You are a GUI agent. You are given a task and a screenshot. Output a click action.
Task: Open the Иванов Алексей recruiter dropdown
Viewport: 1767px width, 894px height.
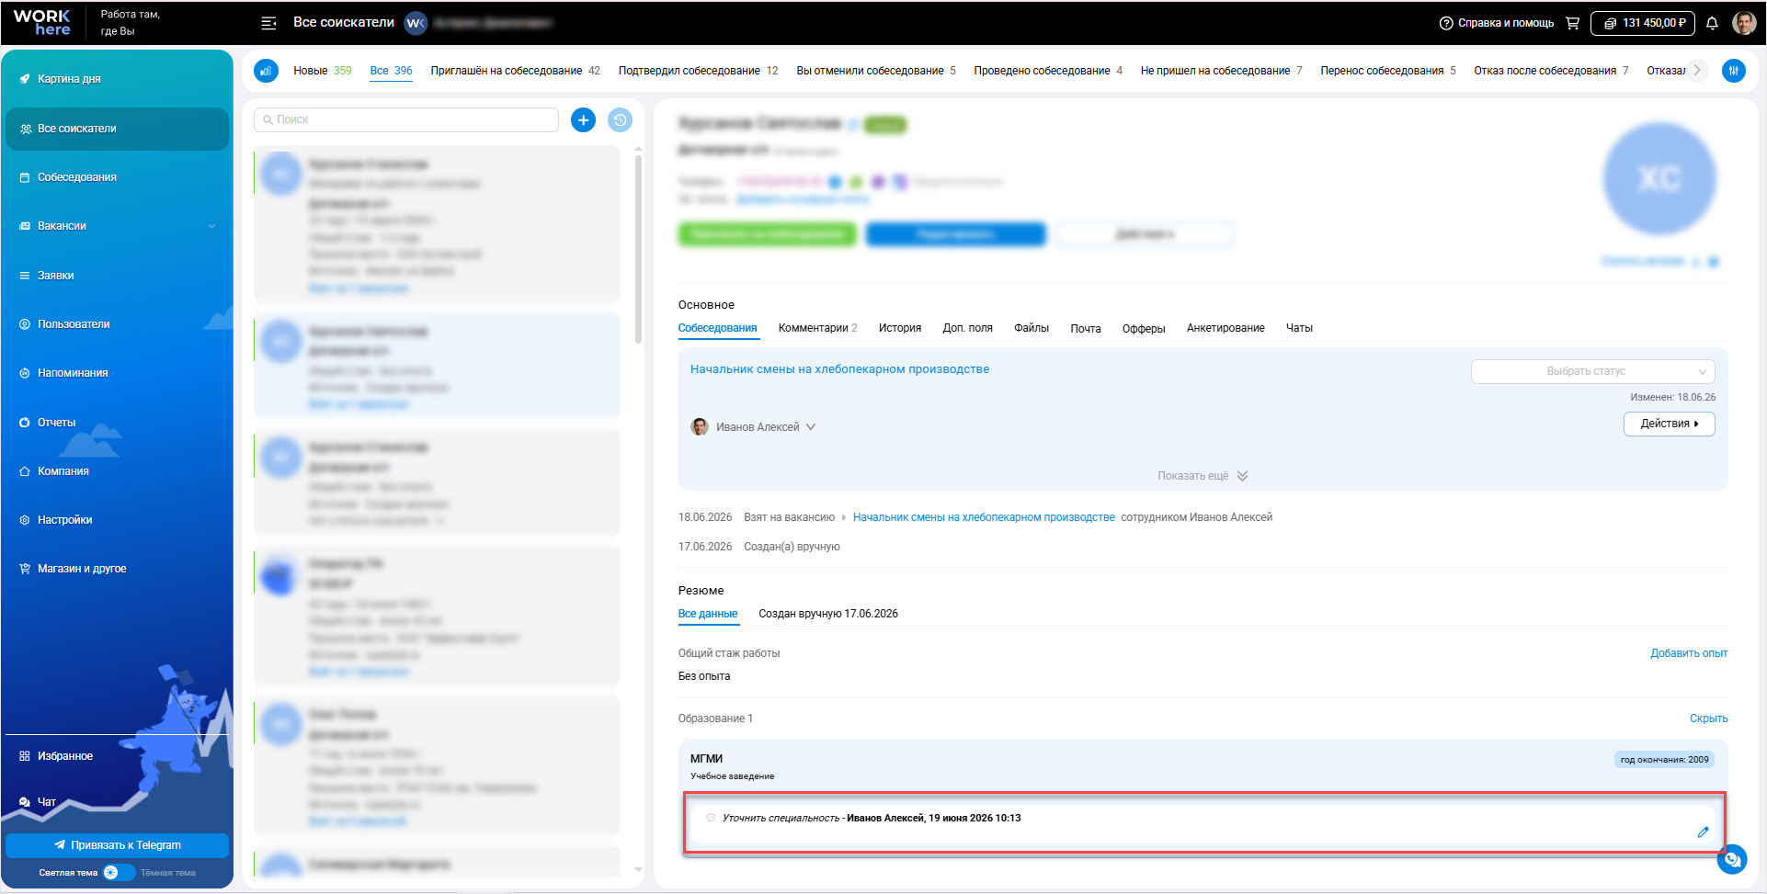pos(753,427)
